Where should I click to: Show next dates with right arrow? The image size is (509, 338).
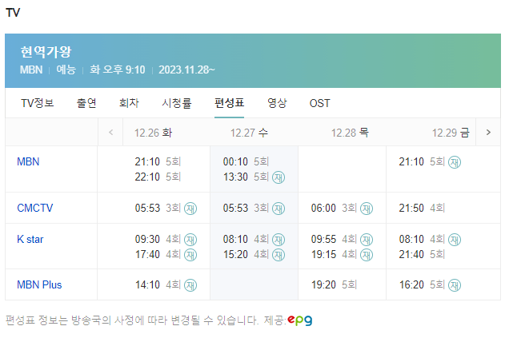[488, 132]
